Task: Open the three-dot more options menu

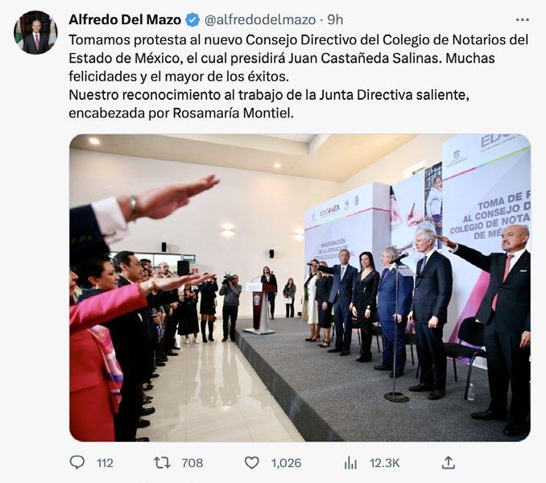Action: 523,20
